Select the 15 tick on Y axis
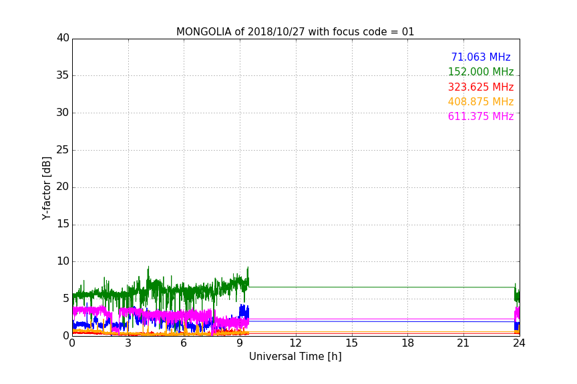The height and width of the screenshot is (384, 577). tap(63, 224)
